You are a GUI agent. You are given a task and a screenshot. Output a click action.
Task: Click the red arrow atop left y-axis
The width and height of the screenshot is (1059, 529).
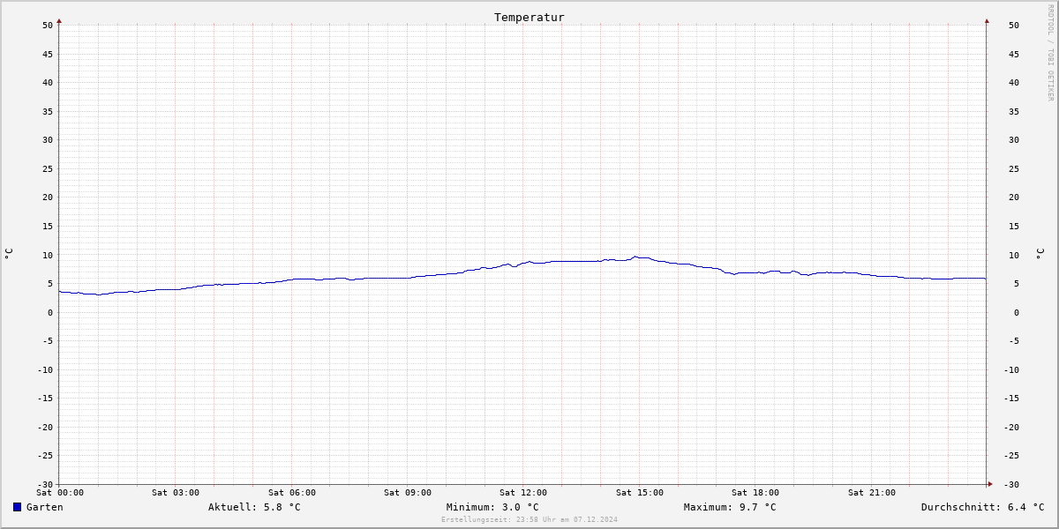(59, 20)
